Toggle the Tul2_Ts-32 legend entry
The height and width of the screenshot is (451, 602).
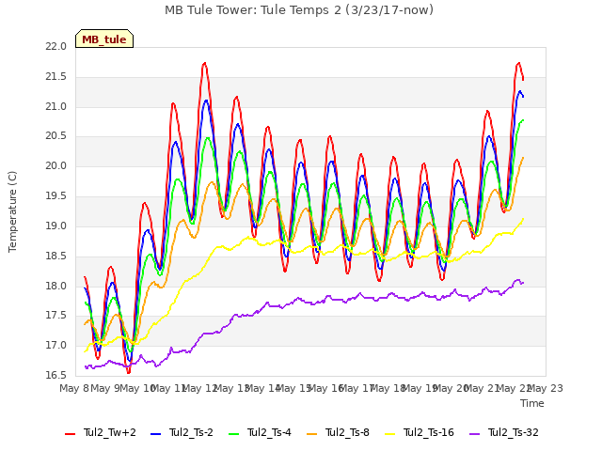[x=504, y=432]
